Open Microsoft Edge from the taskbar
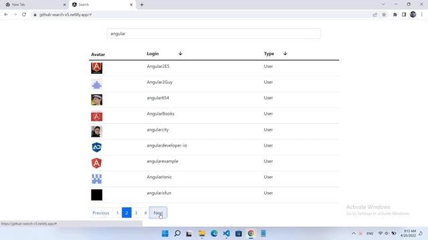The height and width of the screenshot is (240, 428). tap(214, 233)
